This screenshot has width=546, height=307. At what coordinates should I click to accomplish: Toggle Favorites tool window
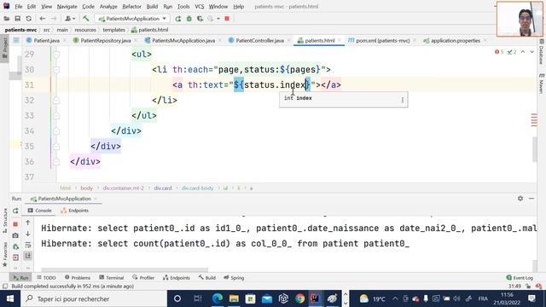(5, 254)
